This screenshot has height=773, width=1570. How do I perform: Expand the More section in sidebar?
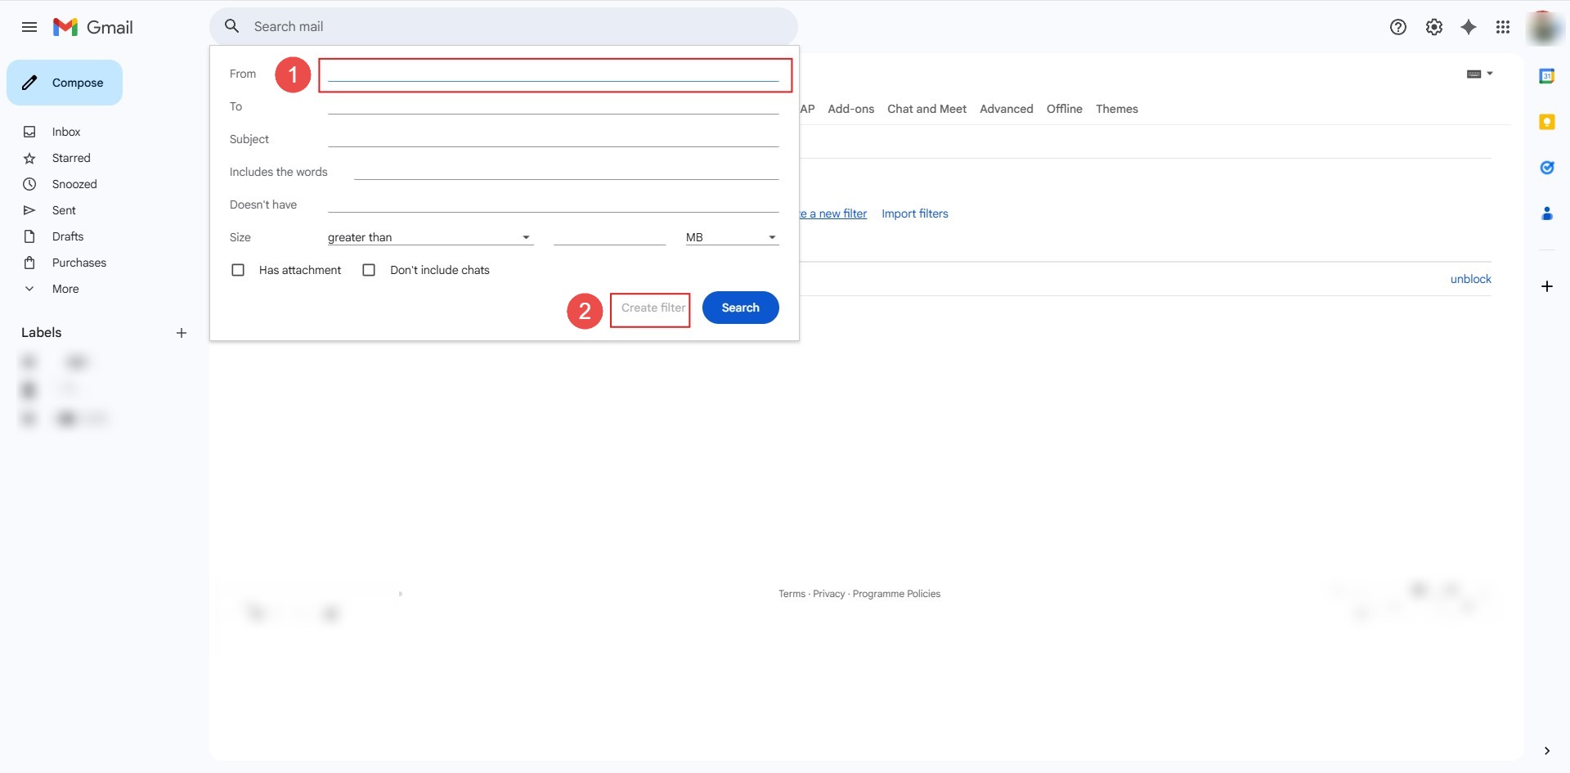[x=65, y=289]
